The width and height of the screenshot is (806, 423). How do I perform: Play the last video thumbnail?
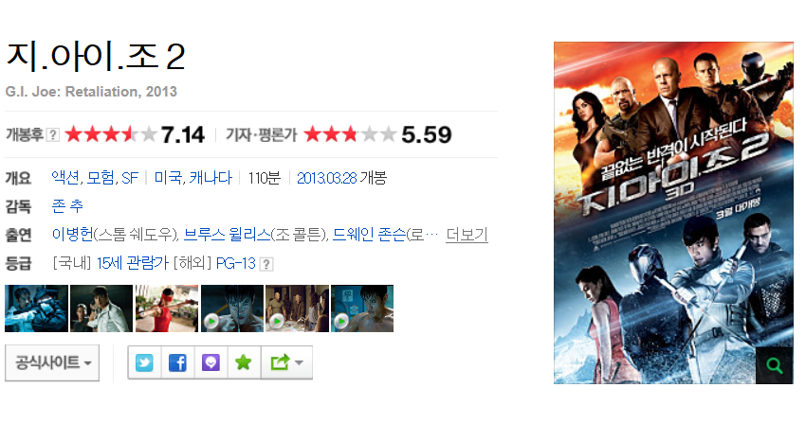[362, 308]
